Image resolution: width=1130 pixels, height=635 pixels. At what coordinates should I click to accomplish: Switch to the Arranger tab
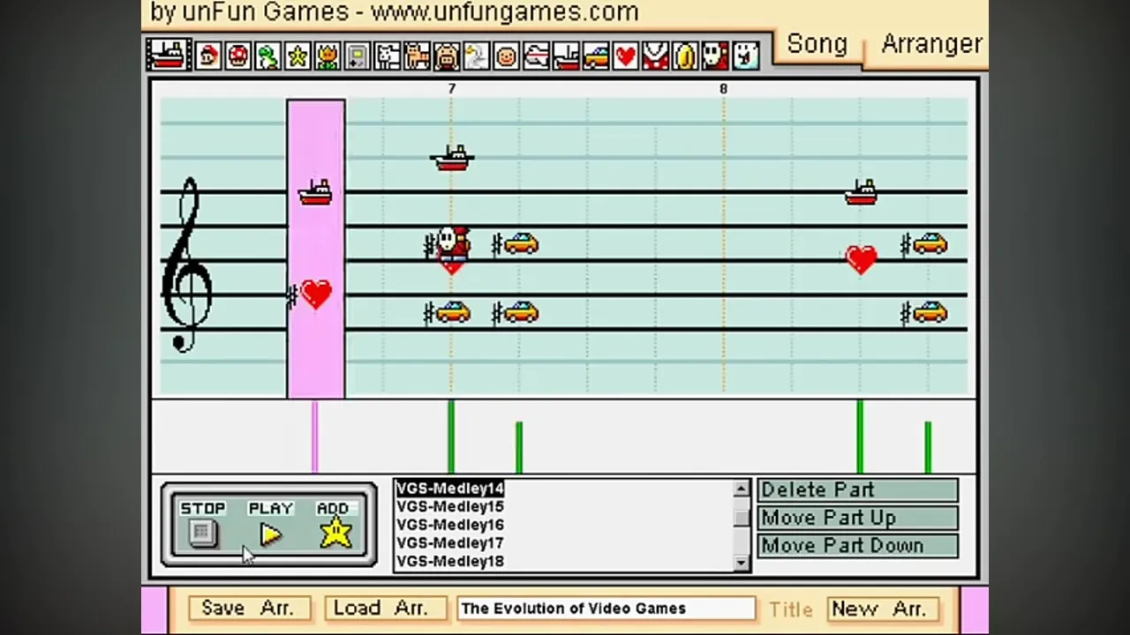pyautogui.click(x=930, y=44)
